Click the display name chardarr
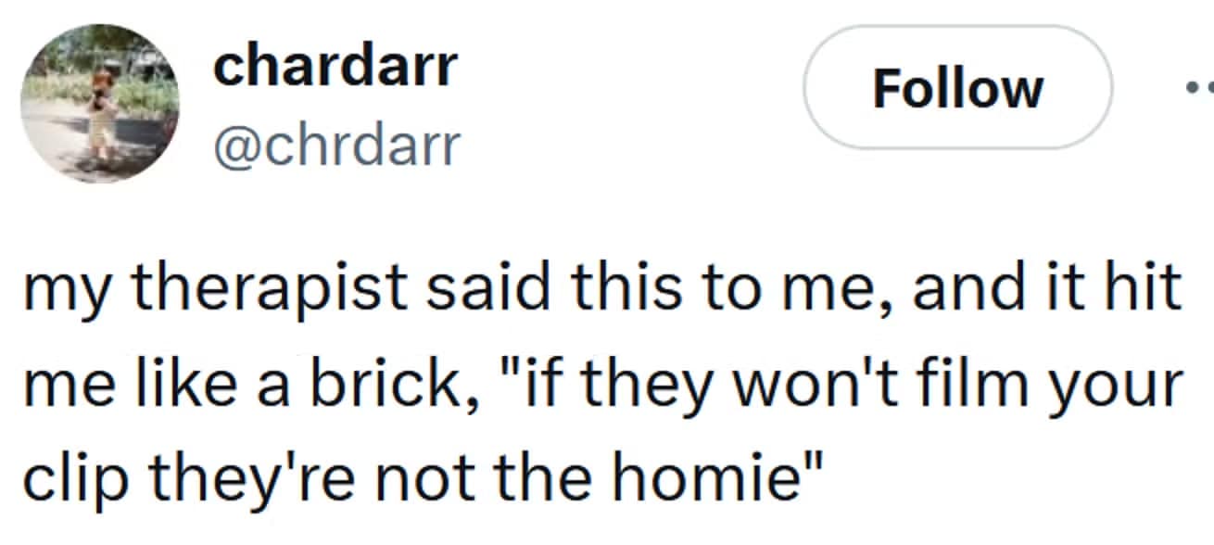This screenshot has width=1214, height=545. click(x=335, y=67)
